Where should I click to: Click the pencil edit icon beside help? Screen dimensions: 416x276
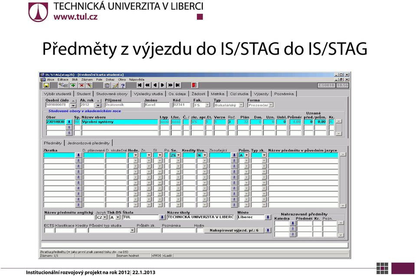coord(115,85)
